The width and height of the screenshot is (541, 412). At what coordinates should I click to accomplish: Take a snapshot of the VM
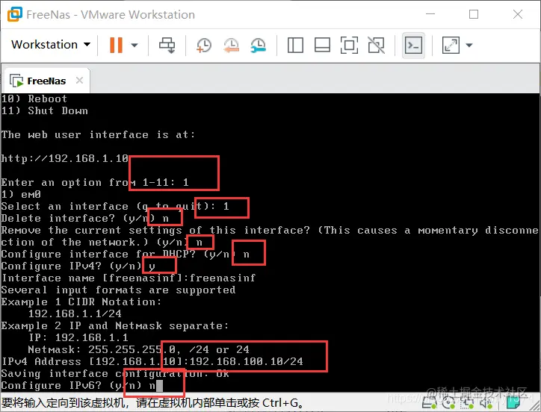pyautogui.click(x=203, y=46)
